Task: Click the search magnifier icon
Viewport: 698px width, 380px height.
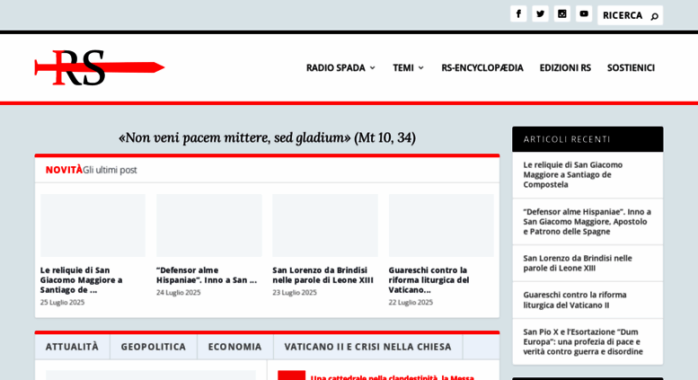Action: click(654, 16)
